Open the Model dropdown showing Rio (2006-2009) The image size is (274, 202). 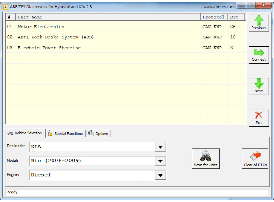coord(160,161)
